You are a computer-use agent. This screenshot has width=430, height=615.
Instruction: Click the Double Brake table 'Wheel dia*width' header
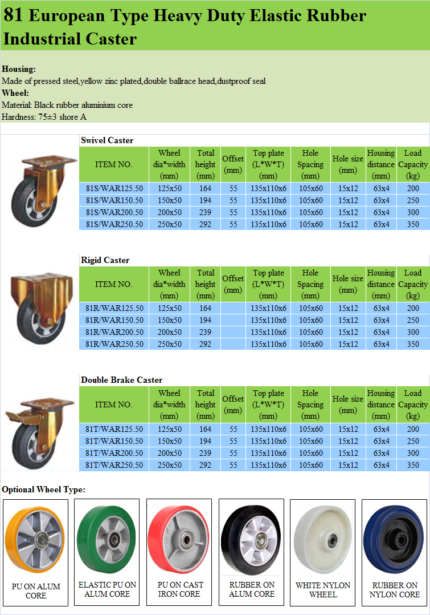pyautogui.click(x=169, y=404)
